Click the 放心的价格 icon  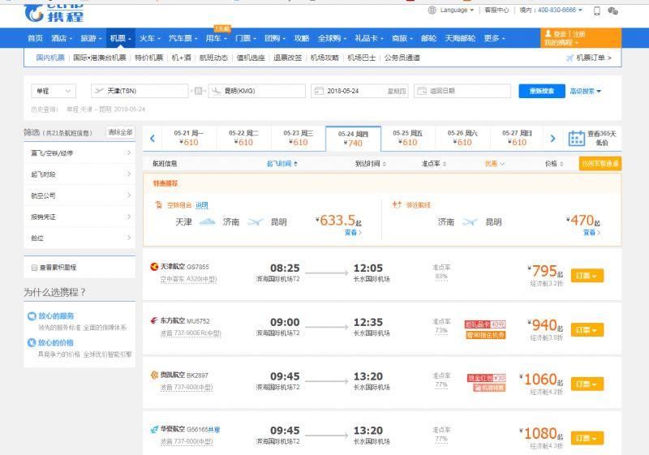pyautogui.click(x=32, y=342)
